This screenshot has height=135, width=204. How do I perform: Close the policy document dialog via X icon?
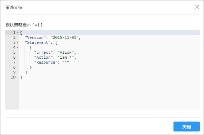pos(197,7)
